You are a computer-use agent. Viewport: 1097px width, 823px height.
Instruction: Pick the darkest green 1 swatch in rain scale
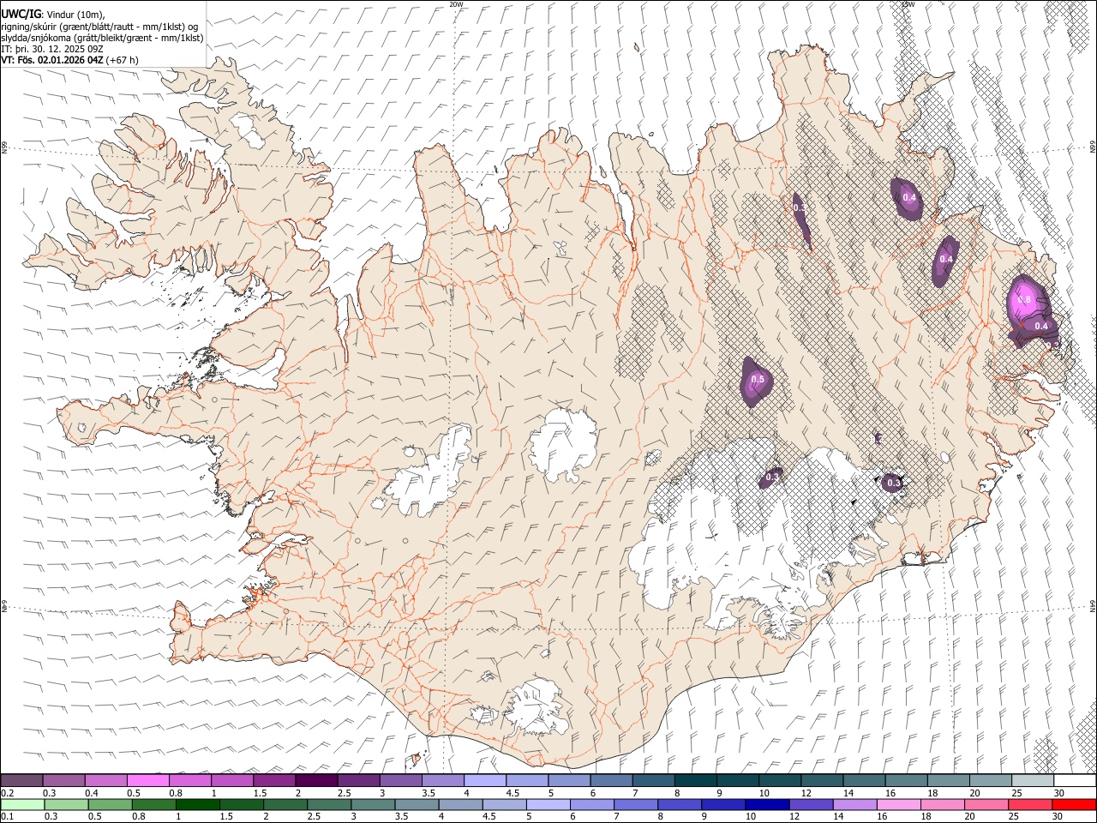(197, 804)
